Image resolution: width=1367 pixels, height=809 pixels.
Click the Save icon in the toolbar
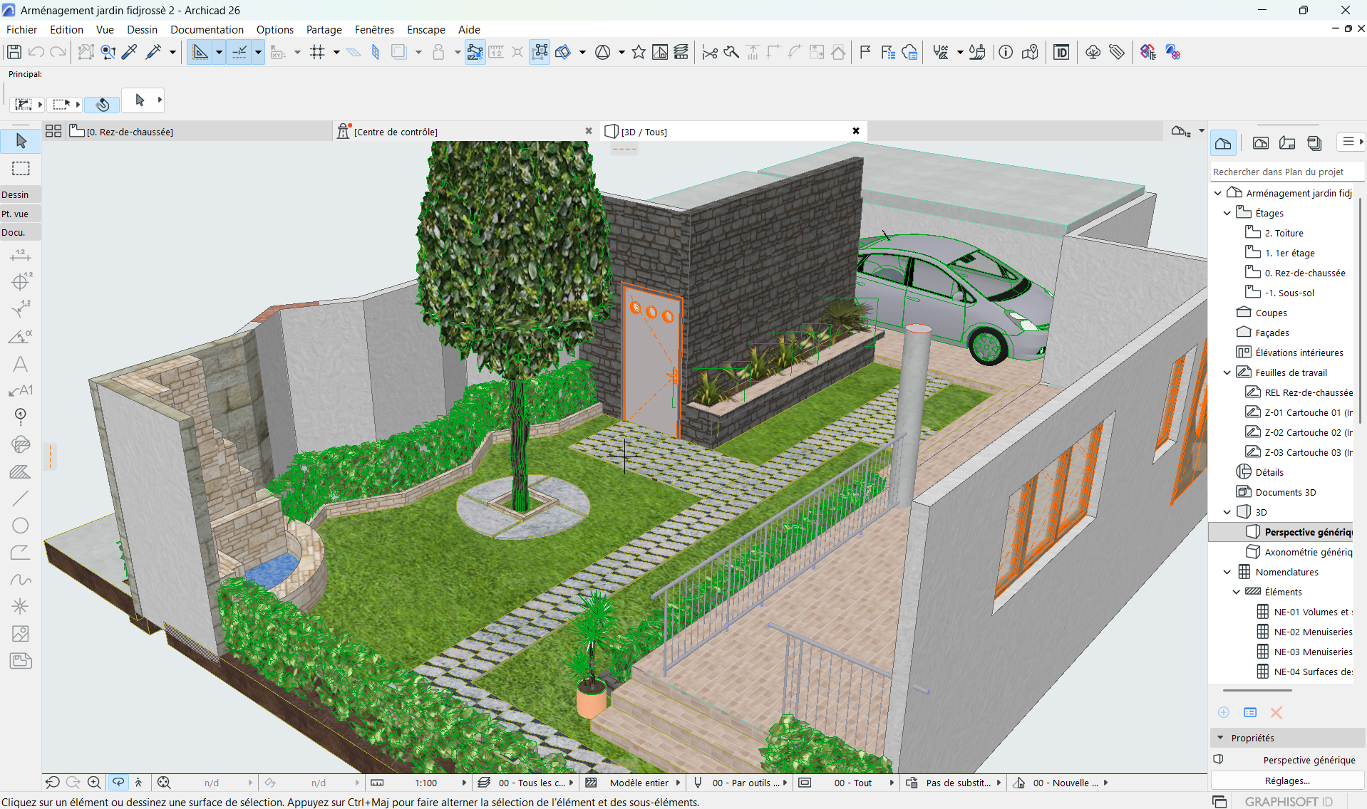(14, 52)
